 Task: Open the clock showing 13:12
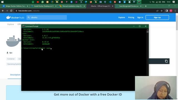click(x=169, y=2)
